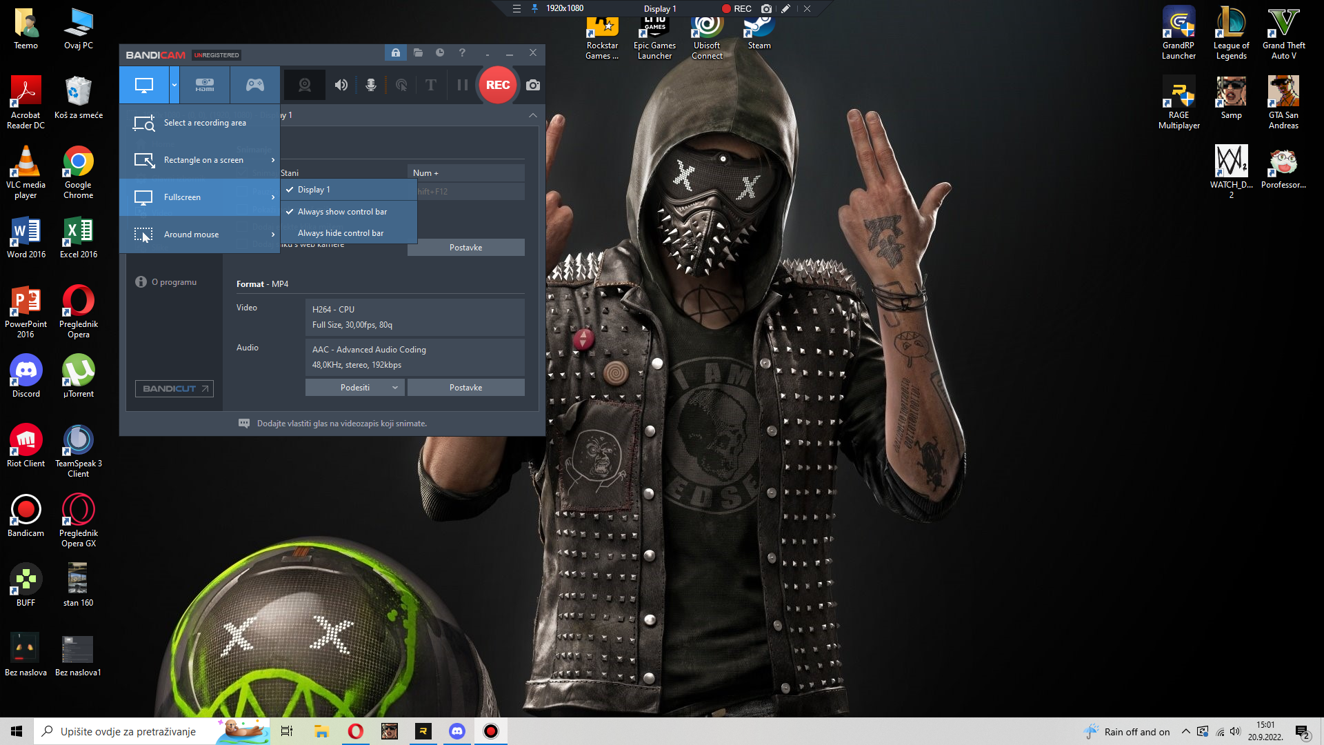
Task: Open Epic Games Launcher shortcut
Action: point(654,36)
